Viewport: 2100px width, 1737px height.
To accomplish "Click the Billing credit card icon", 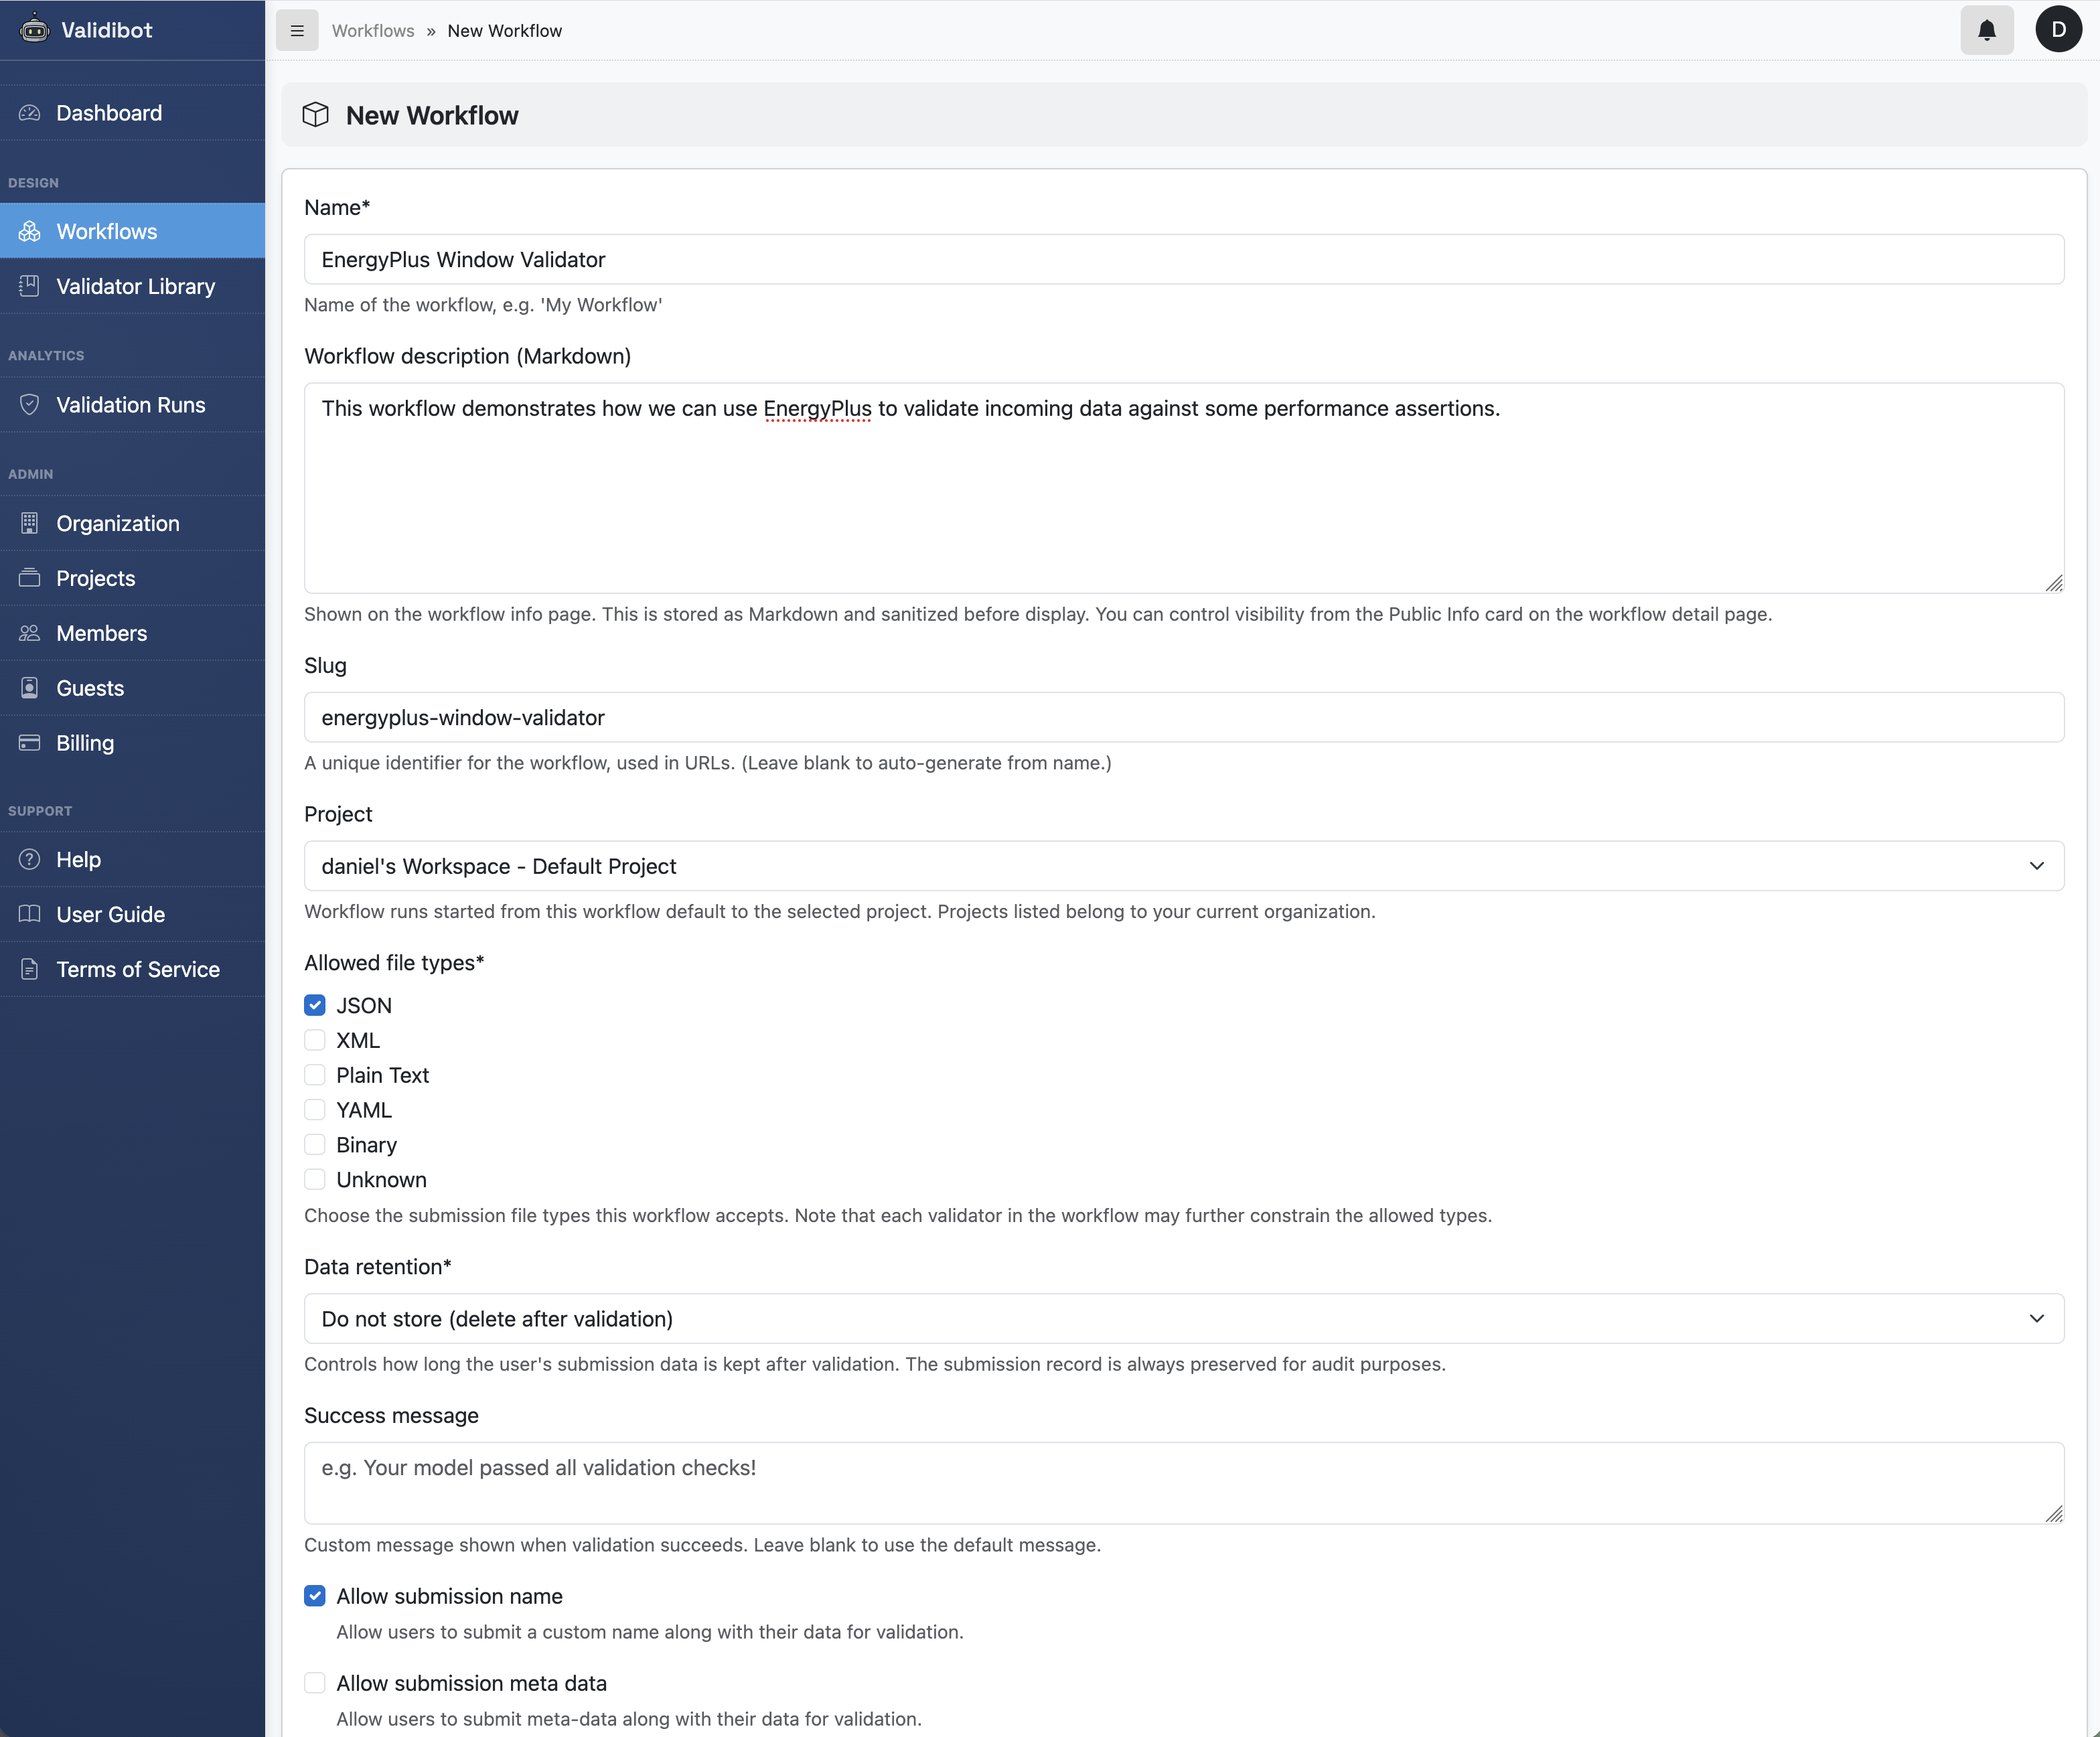I will [x=29, y=742].
